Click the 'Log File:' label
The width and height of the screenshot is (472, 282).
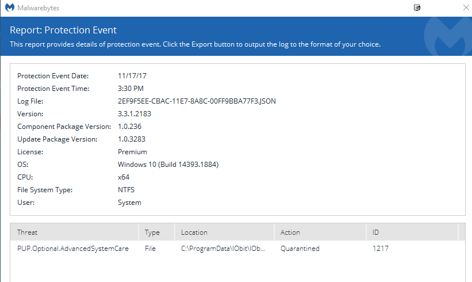[x=30, y=101]
